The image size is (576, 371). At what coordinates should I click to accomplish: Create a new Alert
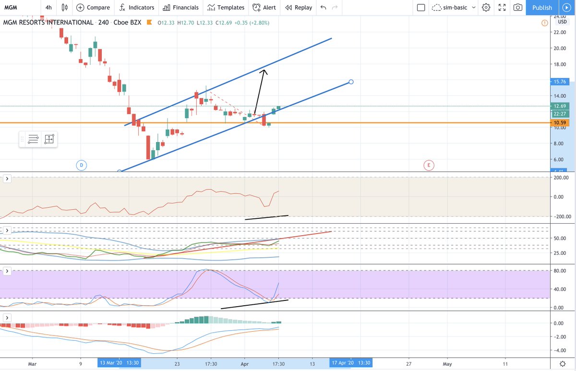pyautogui.click(x=264, y=8)
